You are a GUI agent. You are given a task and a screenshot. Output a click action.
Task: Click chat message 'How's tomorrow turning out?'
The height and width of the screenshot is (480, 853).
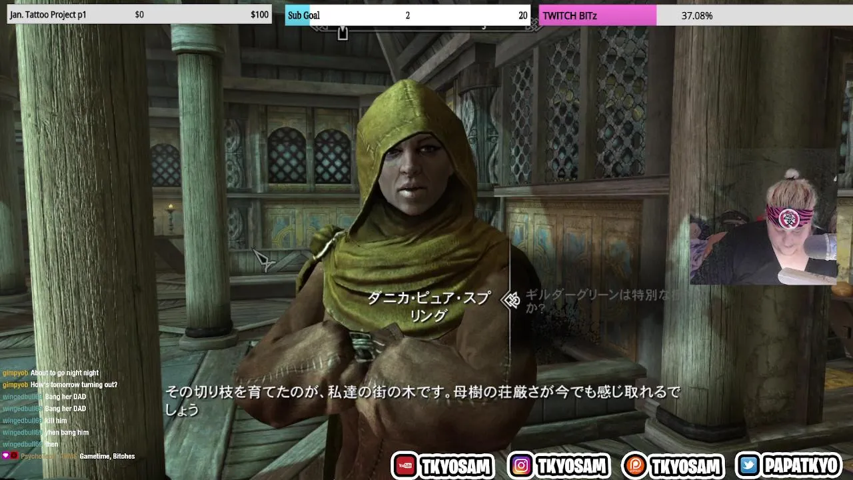[x=74, y=385]
